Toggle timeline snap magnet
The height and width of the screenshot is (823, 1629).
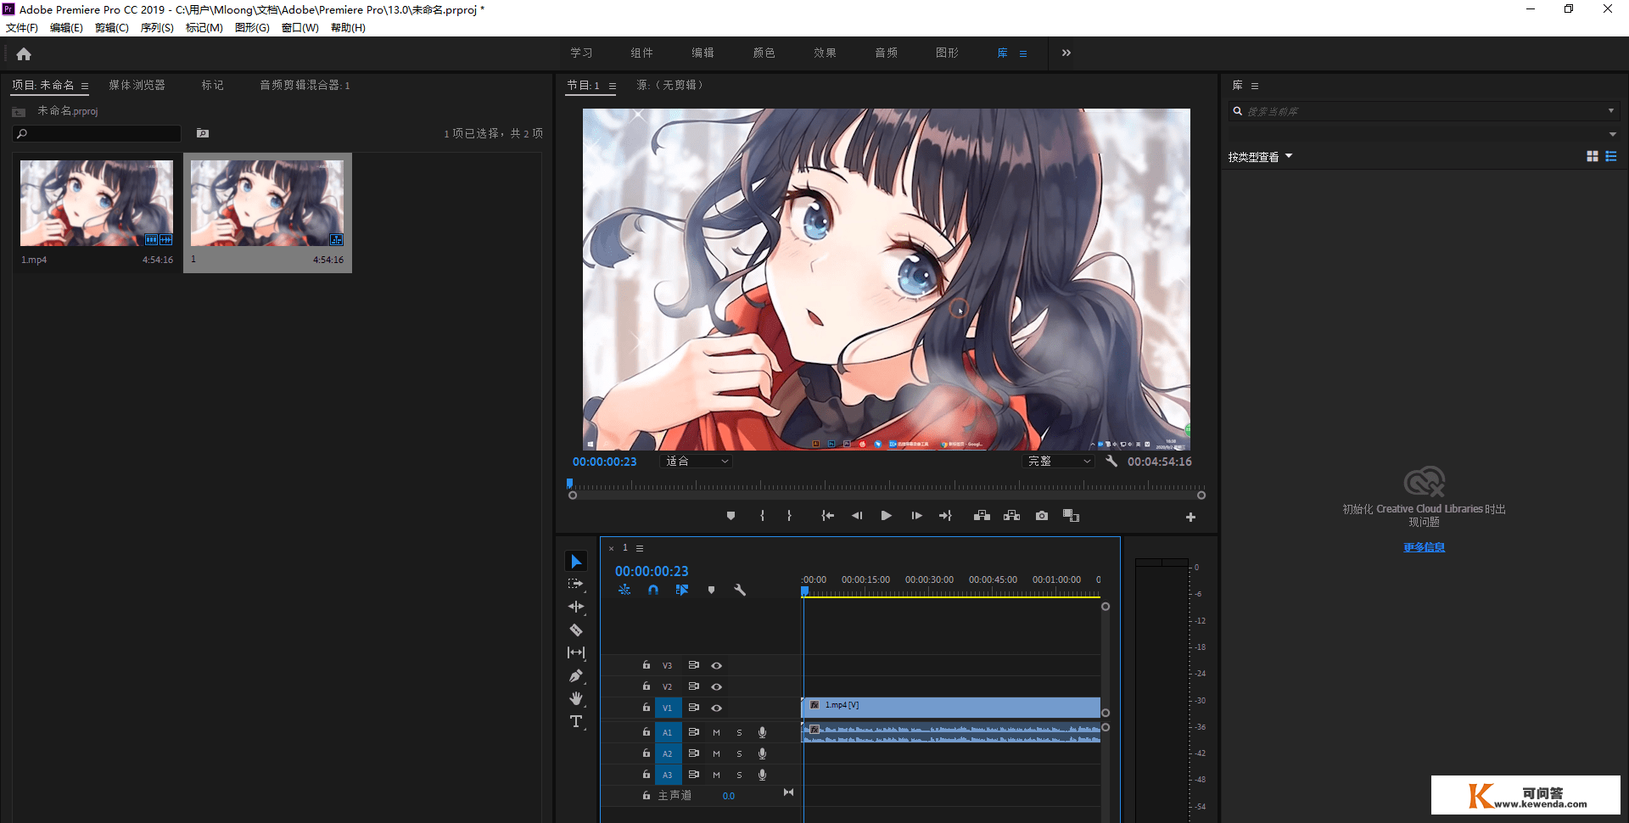click(653, 590)
